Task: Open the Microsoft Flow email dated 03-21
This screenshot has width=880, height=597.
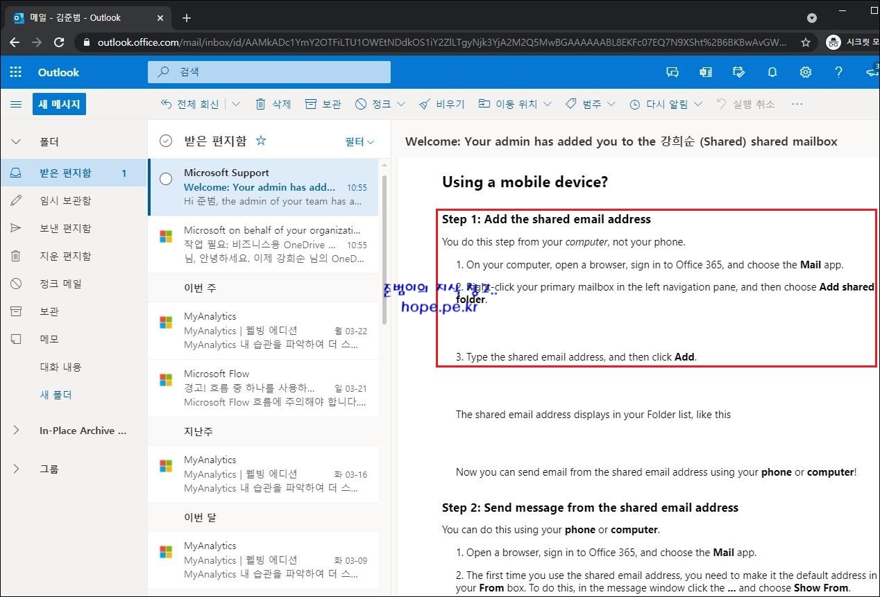Action: pos(264,388)
